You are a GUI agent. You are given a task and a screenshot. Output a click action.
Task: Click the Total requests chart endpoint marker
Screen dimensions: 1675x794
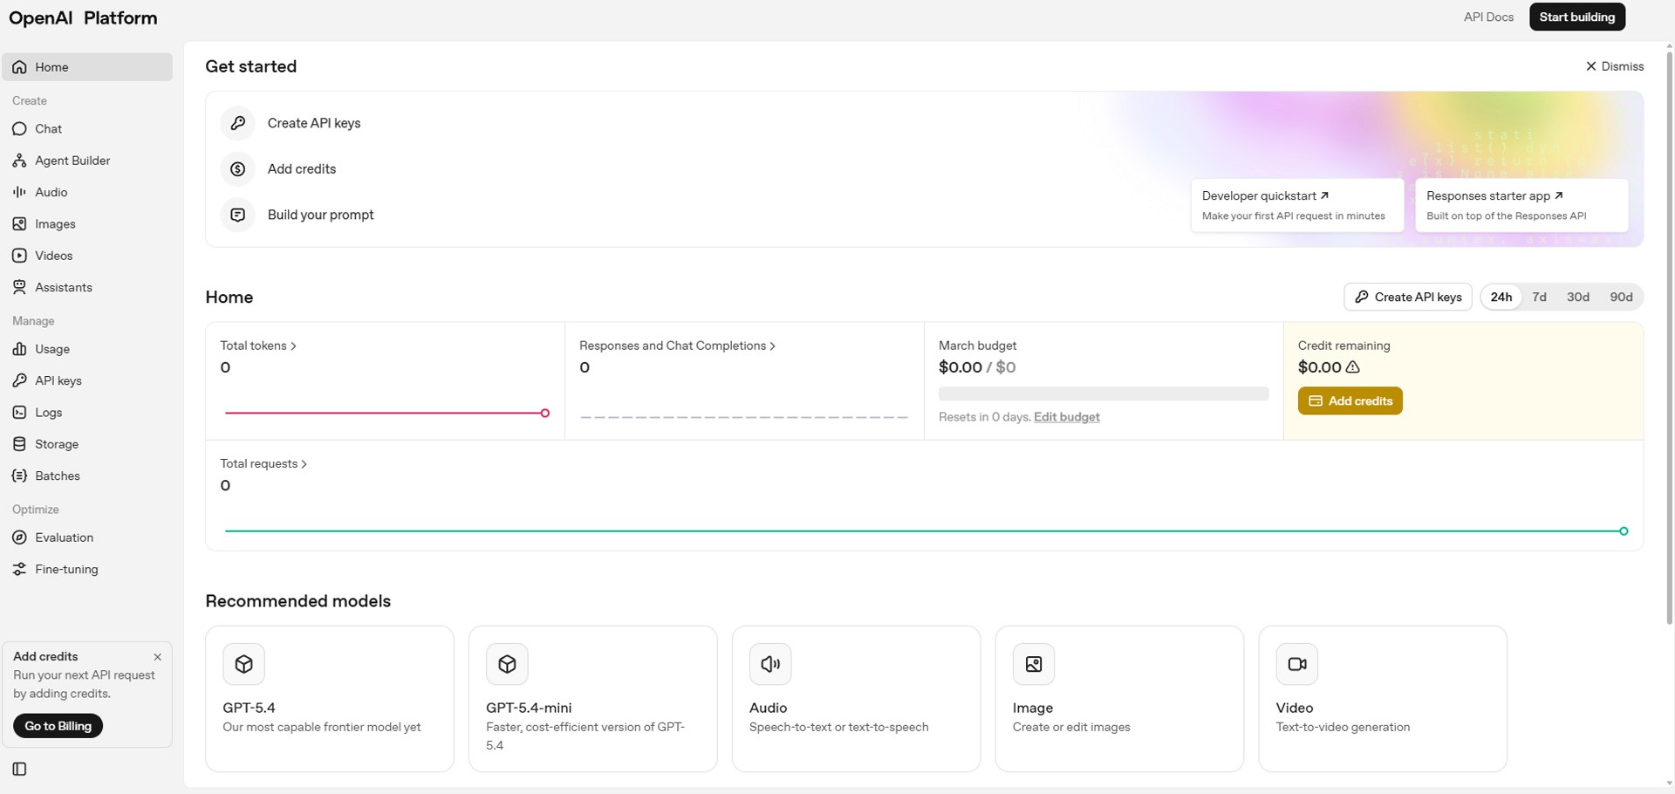[1624, 530]
